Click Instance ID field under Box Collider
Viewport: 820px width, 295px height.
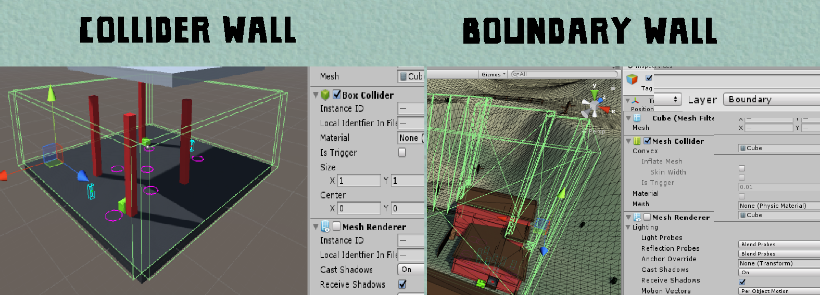tap(411, 108)
